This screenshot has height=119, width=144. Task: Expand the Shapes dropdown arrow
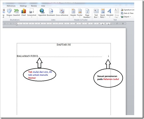point(9,17)
